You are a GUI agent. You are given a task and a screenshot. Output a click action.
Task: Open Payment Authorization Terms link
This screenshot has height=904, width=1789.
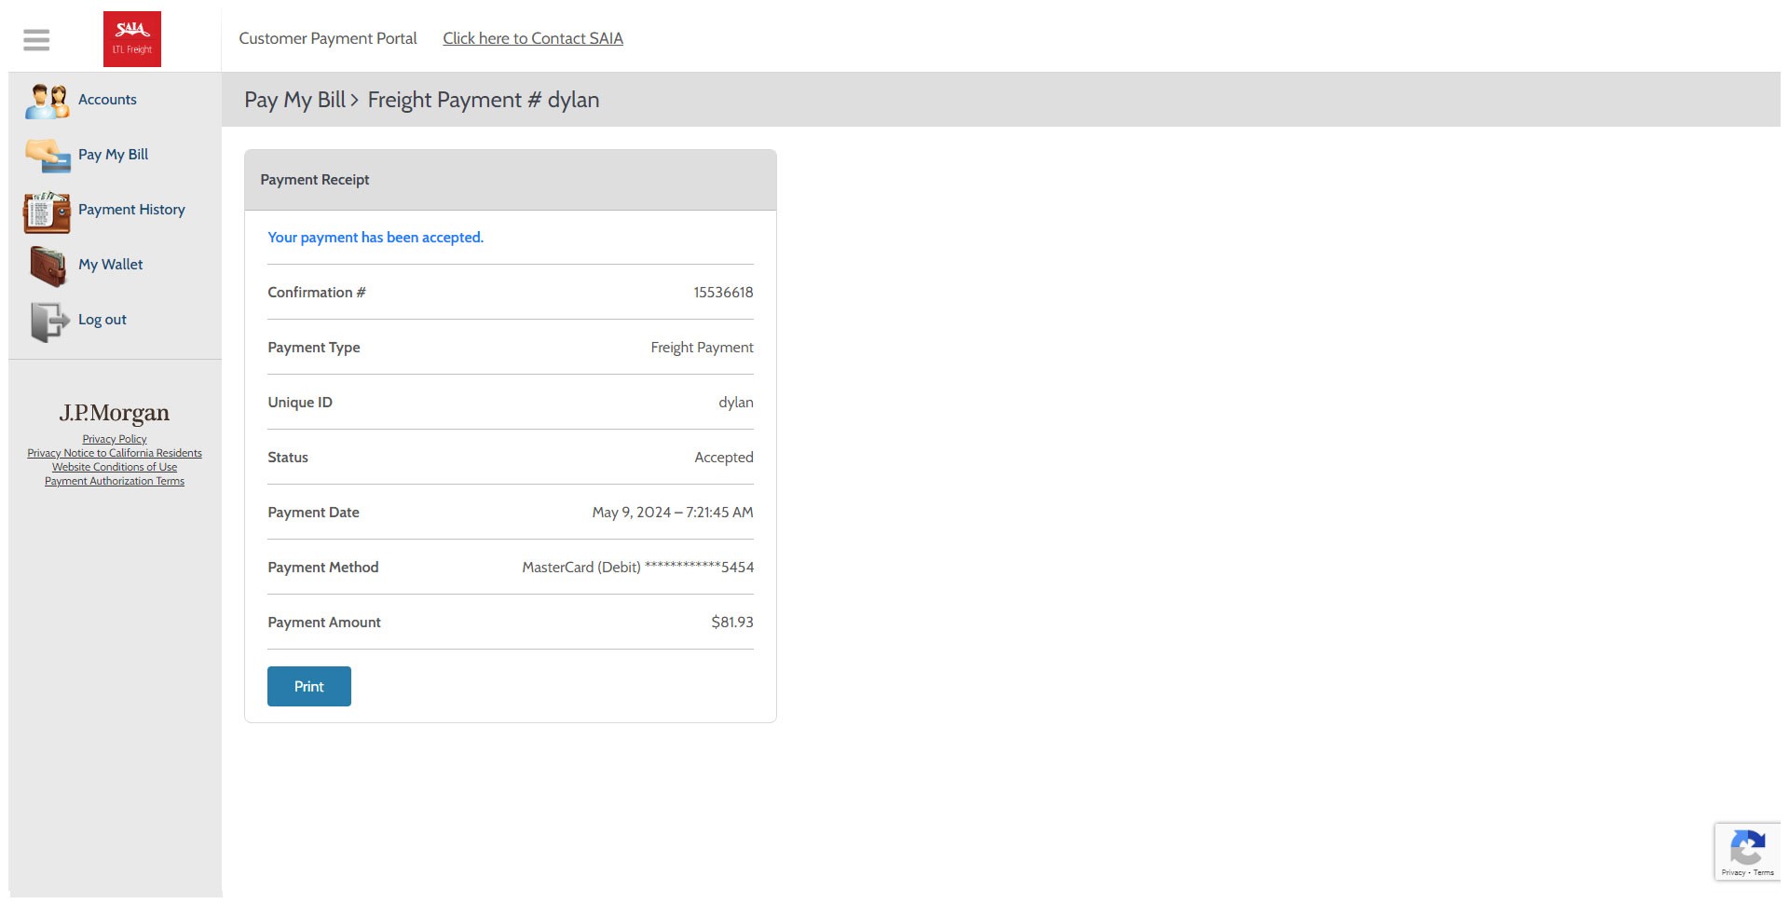[115, 481]
